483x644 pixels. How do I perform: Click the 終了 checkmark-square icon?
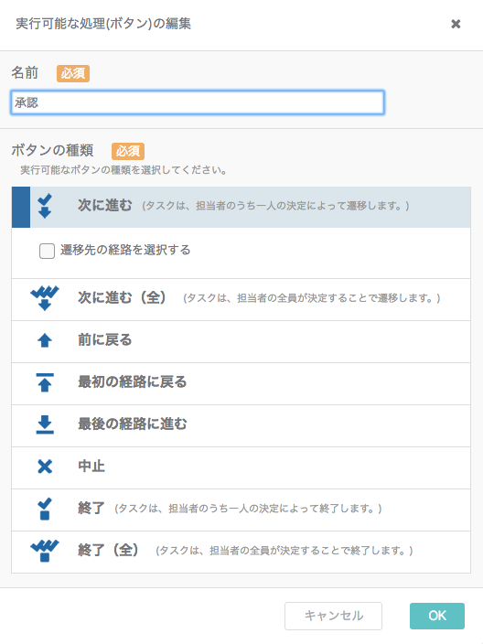coord(45,509)
